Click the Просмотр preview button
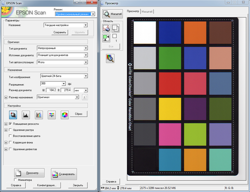The width and height of the screenshot is (250, 192). click(29, 173)
